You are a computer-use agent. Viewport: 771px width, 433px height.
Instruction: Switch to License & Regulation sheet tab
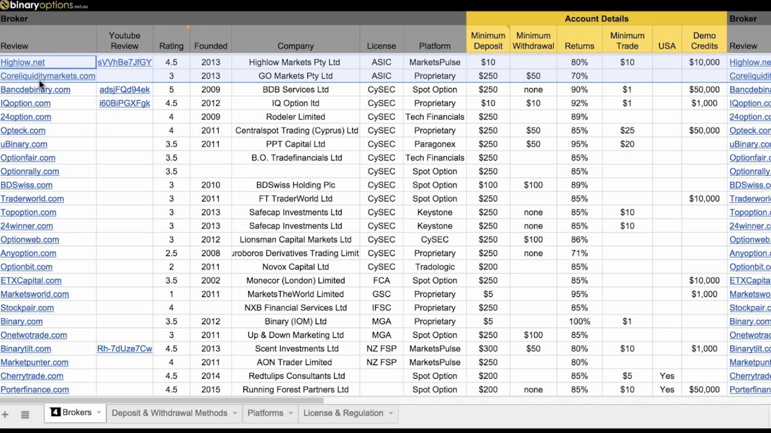[343, 413]
